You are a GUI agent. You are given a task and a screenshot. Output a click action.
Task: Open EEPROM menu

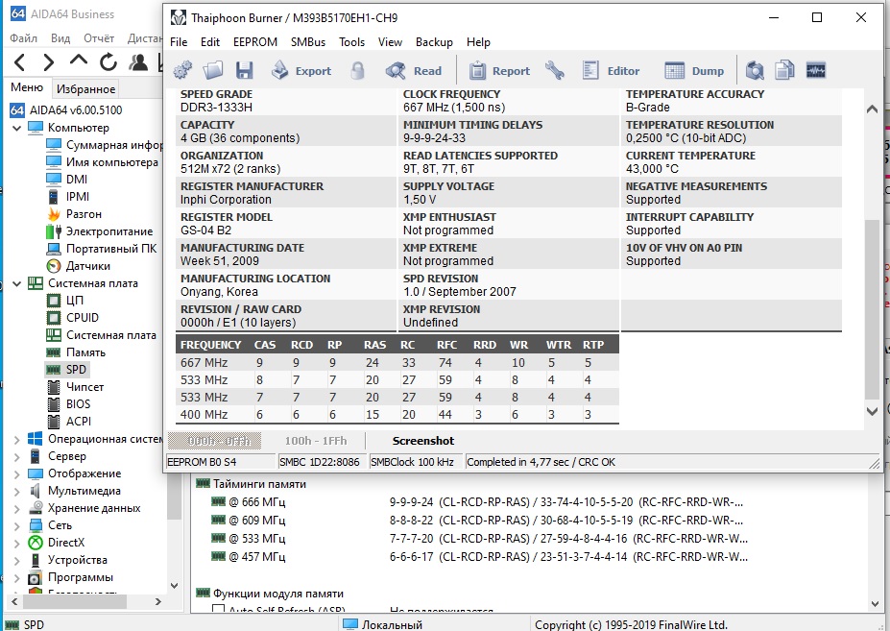click(x=254, y=42)
